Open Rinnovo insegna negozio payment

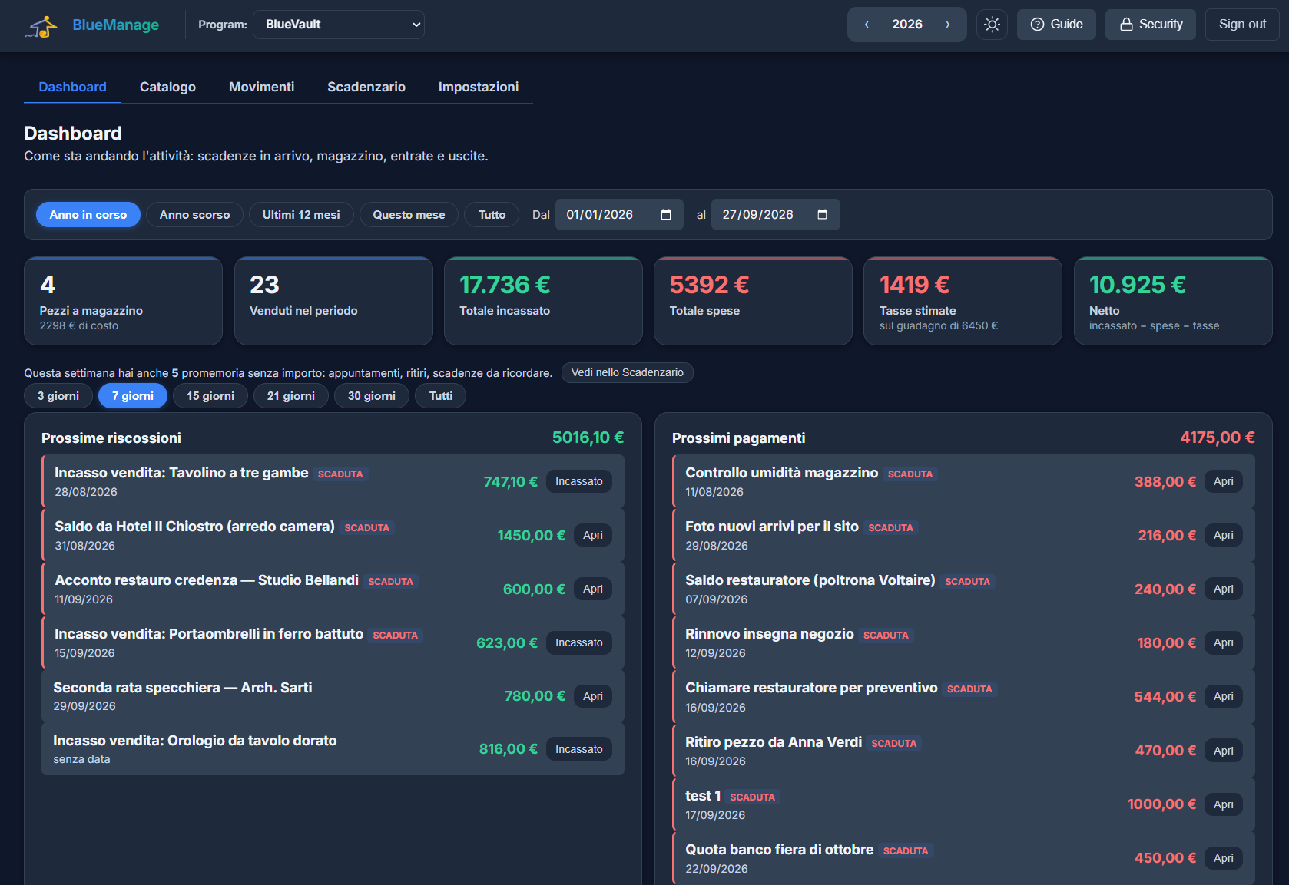click(x=1224, y=642)
